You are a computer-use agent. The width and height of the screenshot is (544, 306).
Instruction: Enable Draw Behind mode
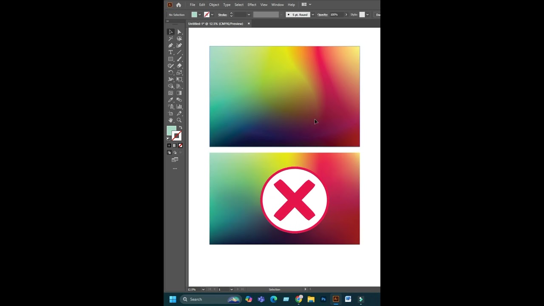(x=175, y=152)
